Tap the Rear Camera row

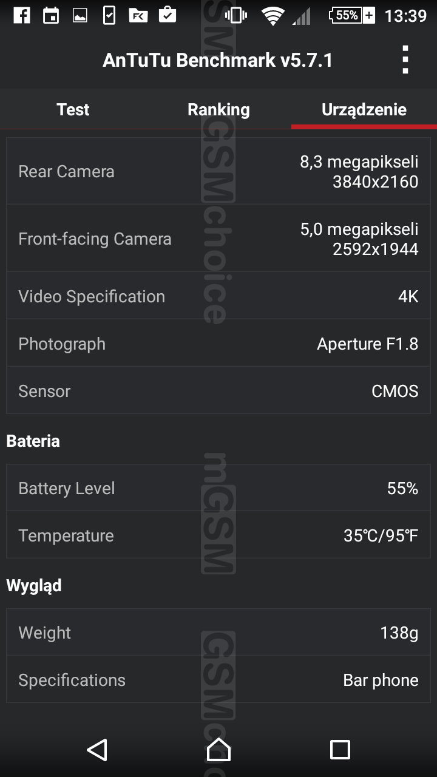point(218,172)
